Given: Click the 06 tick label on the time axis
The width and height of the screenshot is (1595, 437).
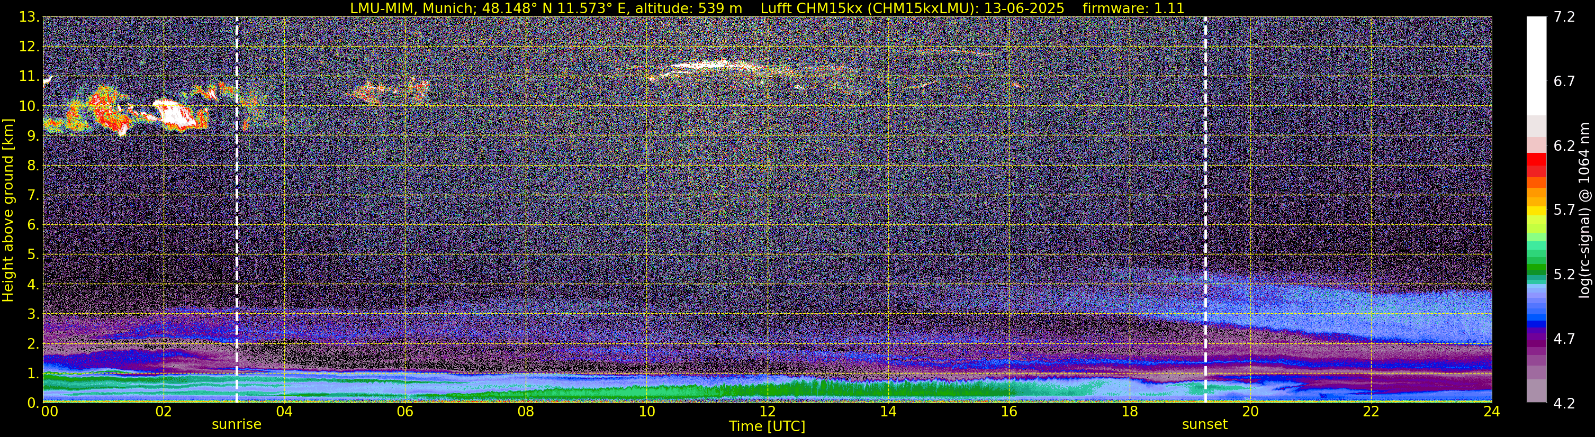Looking at the screenshot, I should pyautogui.click(x=405, y=412).
